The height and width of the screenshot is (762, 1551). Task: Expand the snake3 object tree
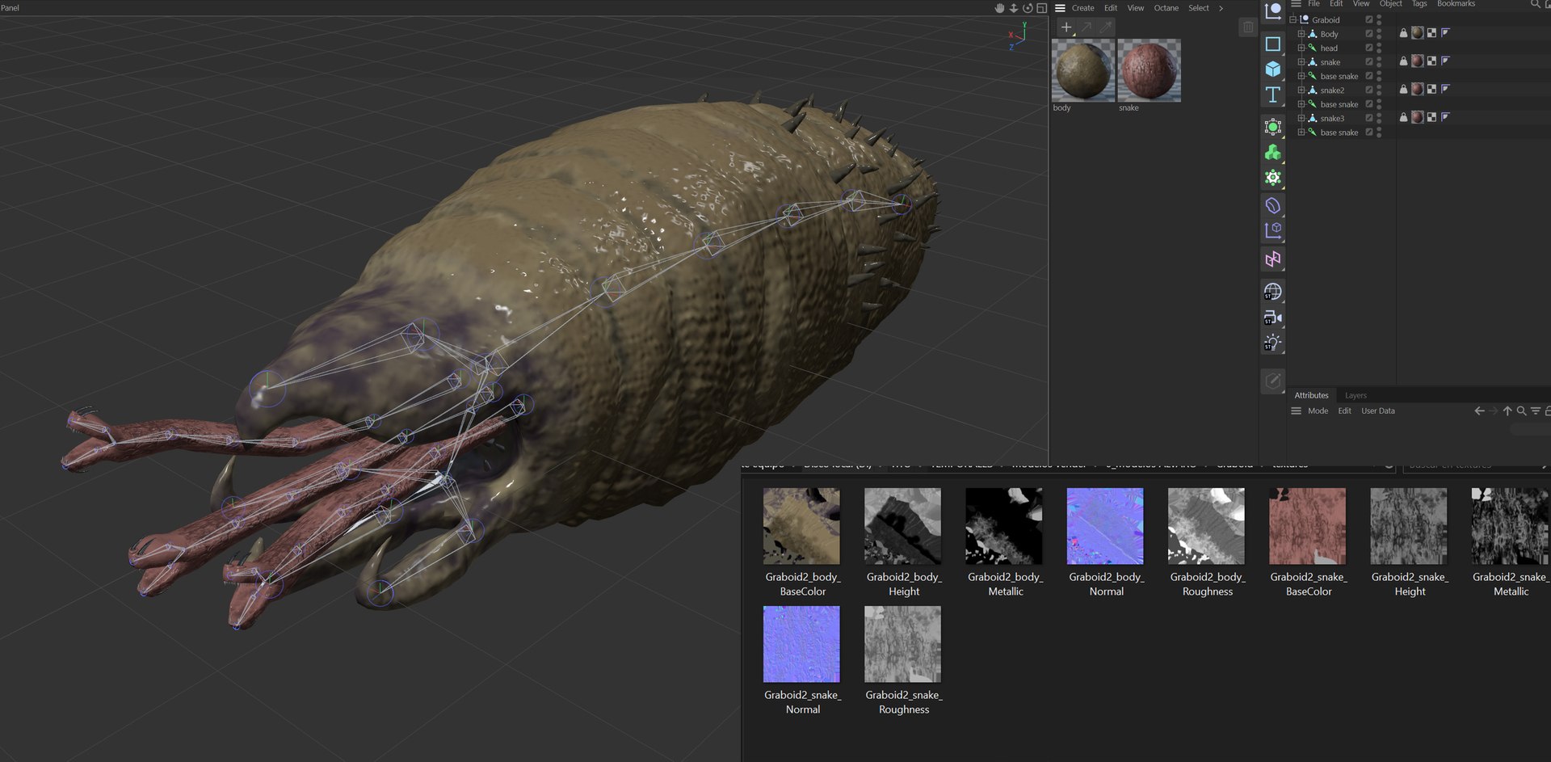pos(1301,118)
